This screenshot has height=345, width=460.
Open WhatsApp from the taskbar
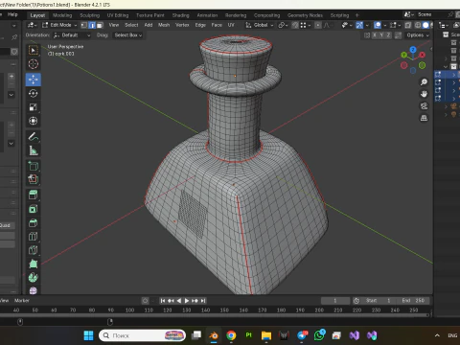click(319, 335)
